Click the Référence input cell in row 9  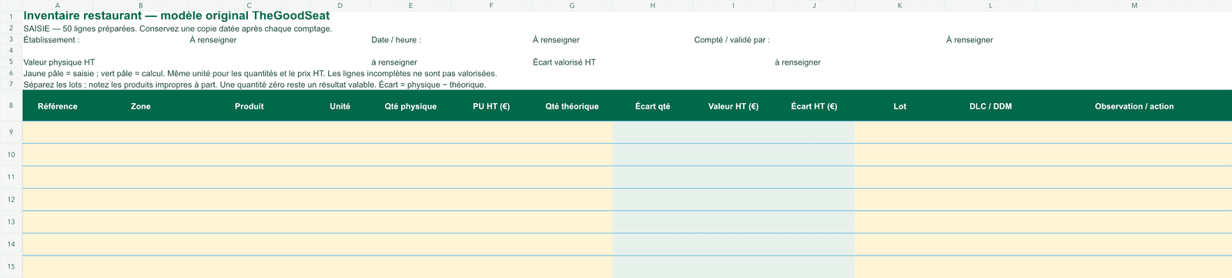[x=58, y=132]
